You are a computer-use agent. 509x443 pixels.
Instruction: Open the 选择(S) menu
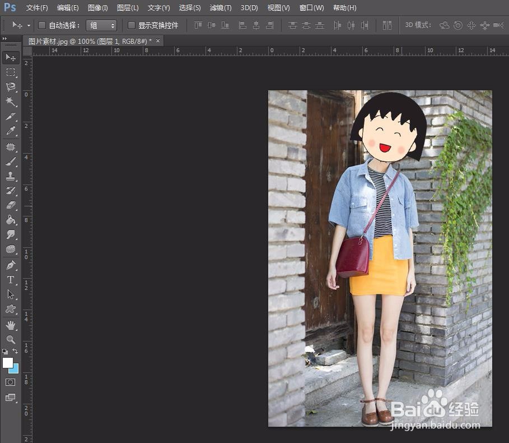(x=190, y=8)
